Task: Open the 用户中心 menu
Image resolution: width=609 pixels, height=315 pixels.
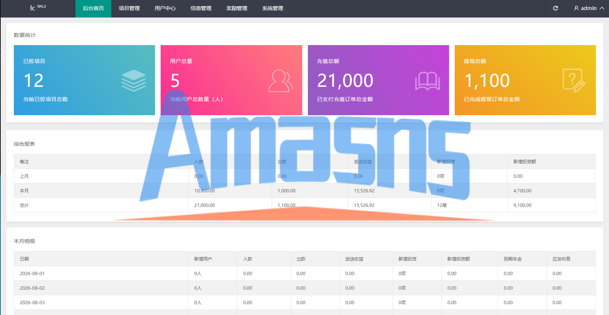Action: pos(165,9)
